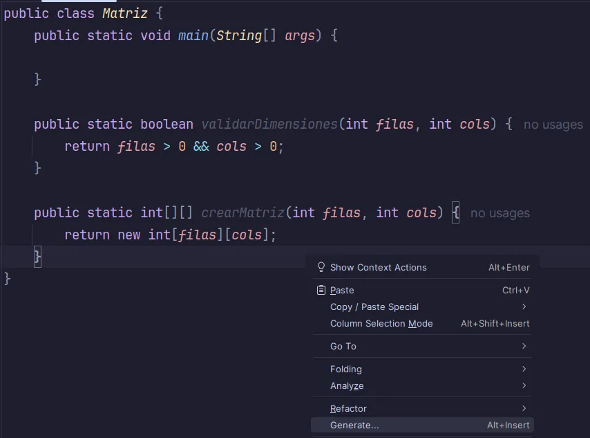Click the crearMatriz method name
590x438 pixels.
[242, 213]
